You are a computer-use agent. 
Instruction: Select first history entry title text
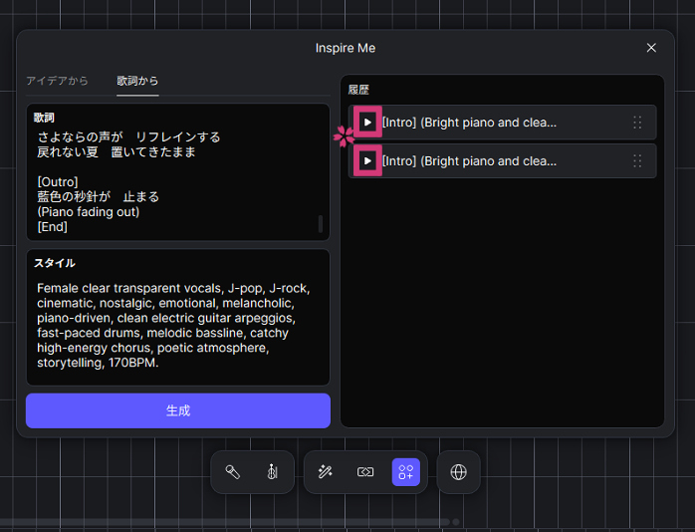(x=469, y=123)
